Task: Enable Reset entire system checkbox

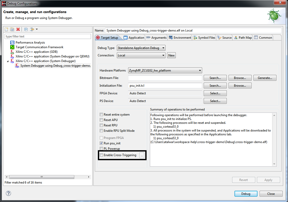Action: (101, 115)
